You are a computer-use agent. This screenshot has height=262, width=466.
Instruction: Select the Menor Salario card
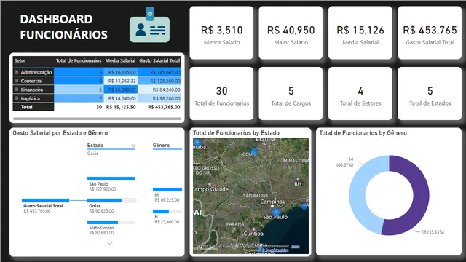click(221, 33)
